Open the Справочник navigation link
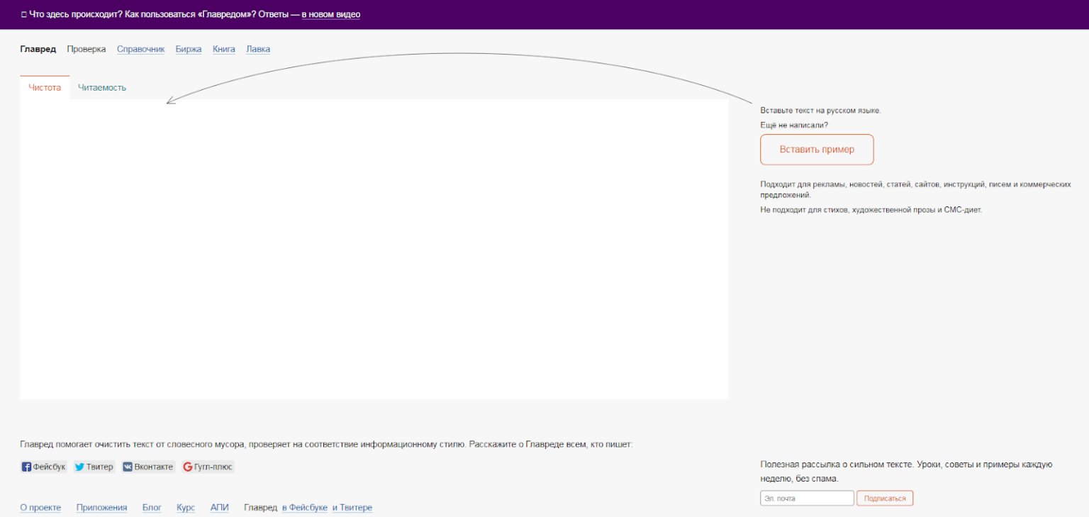Image resolution: width=1089 pixels, height=517 pixels. tap(140, 49)
